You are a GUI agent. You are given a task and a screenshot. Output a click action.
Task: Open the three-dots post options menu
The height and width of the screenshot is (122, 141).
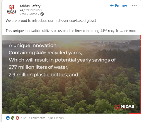pos(134,5)
